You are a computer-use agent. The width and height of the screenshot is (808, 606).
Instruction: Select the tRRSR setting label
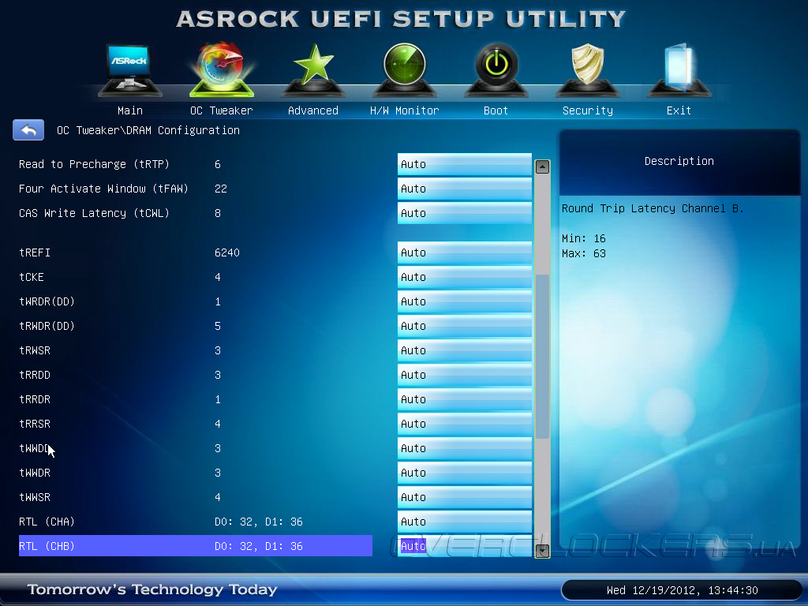click(35, 424)
